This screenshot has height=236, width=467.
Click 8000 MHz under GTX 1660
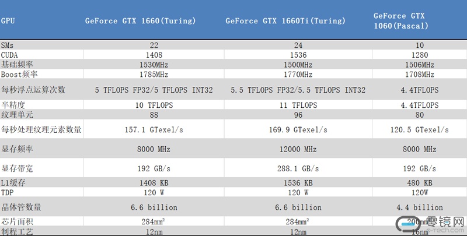tap(154, 149)
